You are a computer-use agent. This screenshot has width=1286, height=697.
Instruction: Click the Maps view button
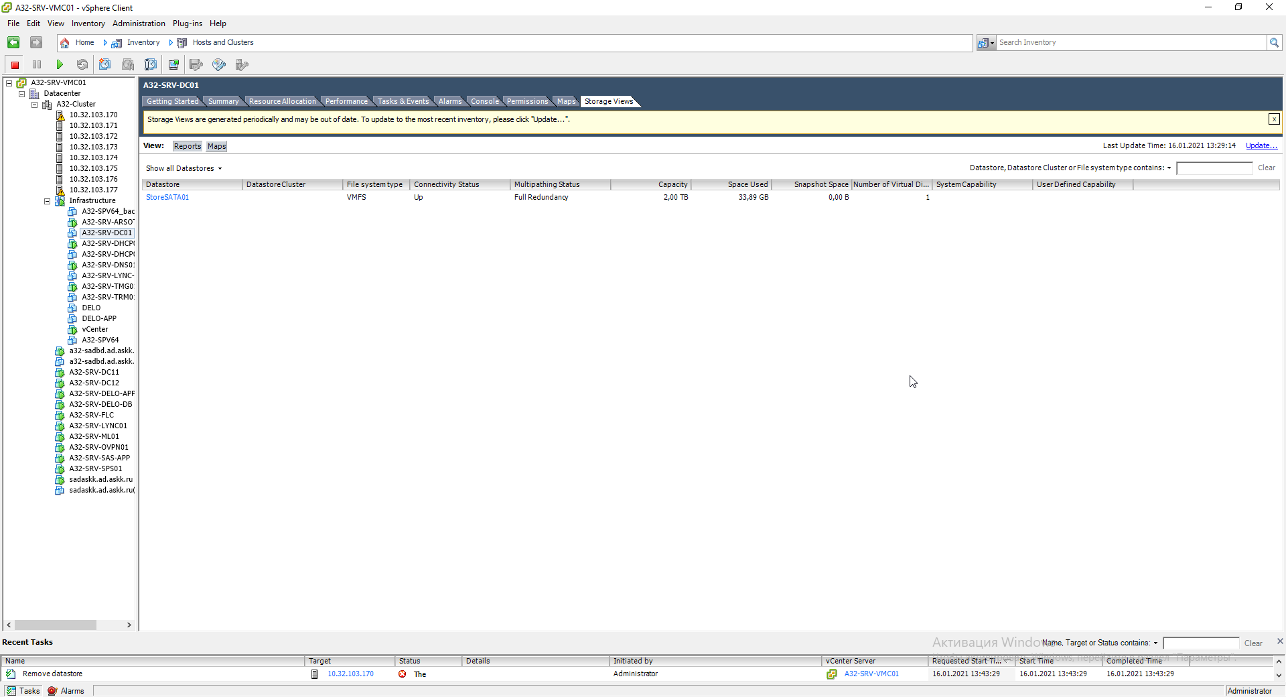point(216,147)
